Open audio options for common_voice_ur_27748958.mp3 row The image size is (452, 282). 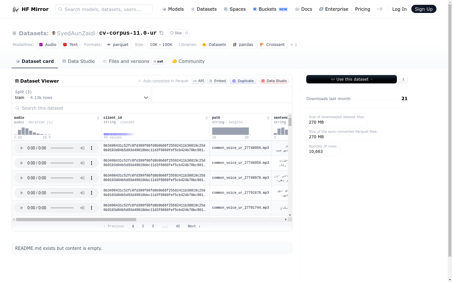92,163
